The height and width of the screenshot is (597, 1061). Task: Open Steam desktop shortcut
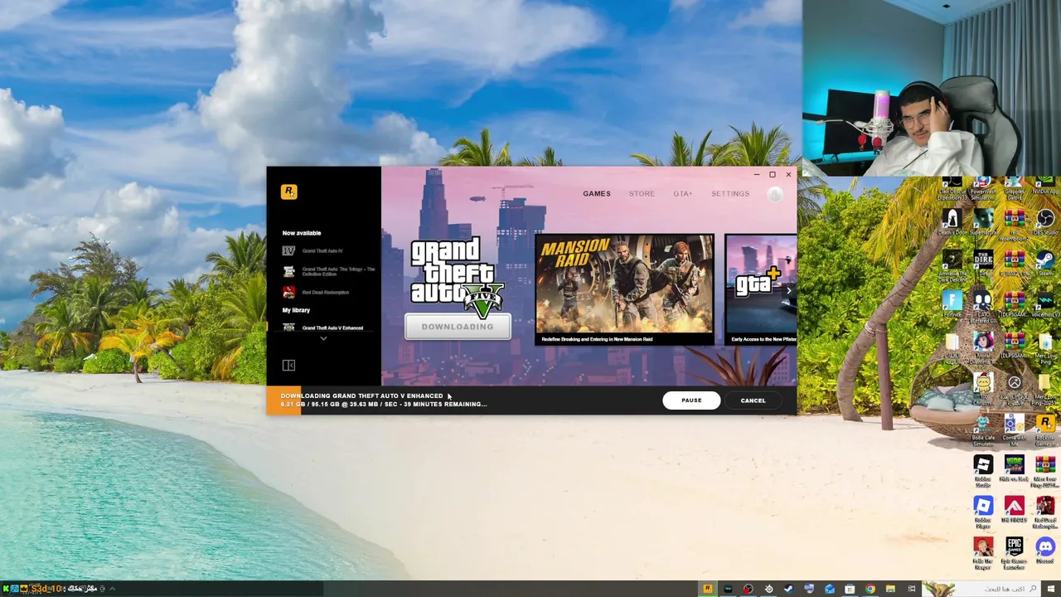1045,262
